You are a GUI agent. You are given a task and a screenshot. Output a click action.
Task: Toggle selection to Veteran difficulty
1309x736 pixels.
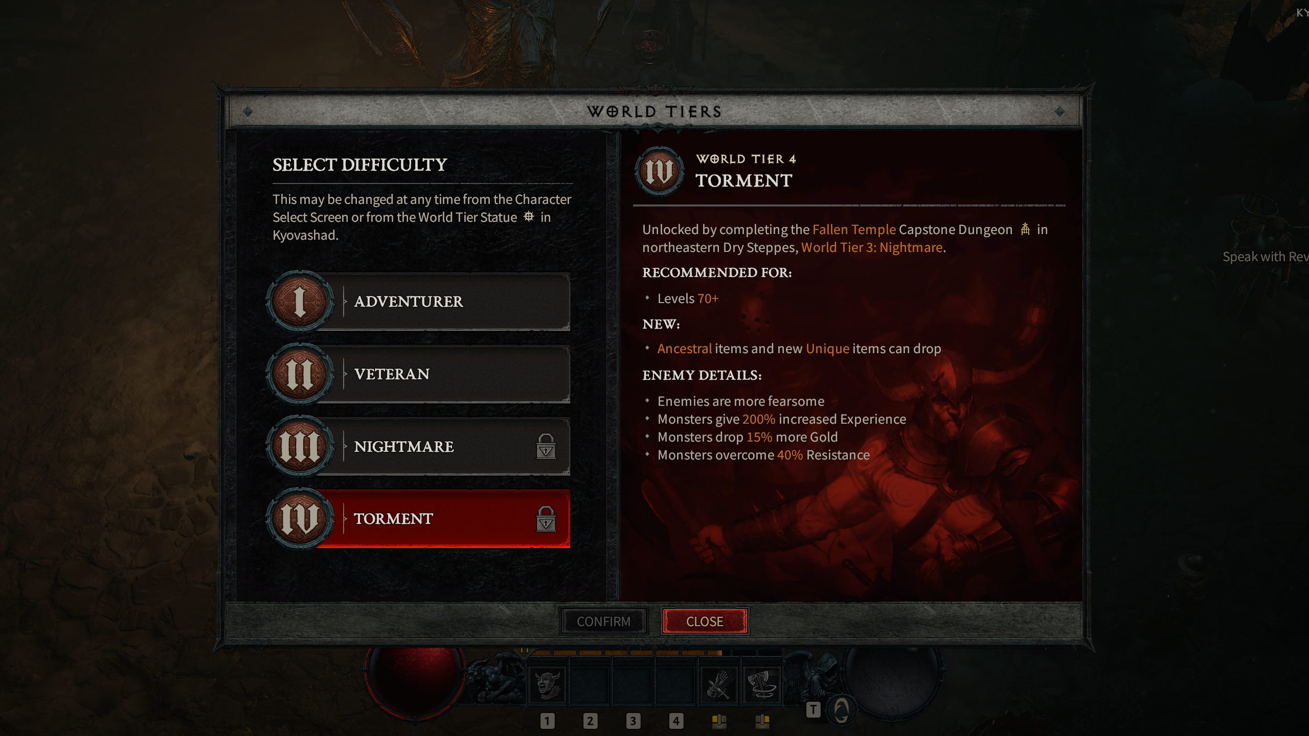tap(416, 374)
